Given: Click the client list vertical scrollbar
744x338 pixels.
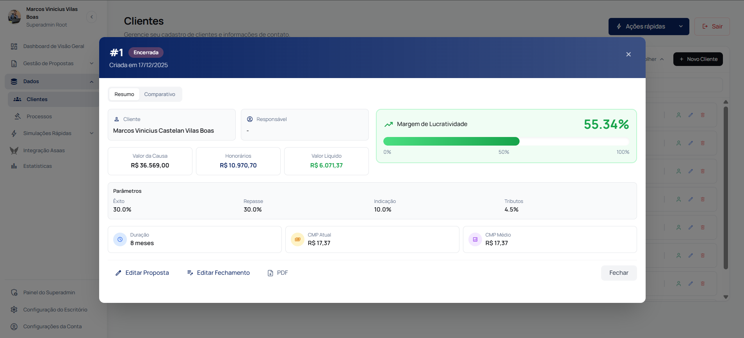Looking at the screenshot, I should pyautogui.click(x=726, y=187).
